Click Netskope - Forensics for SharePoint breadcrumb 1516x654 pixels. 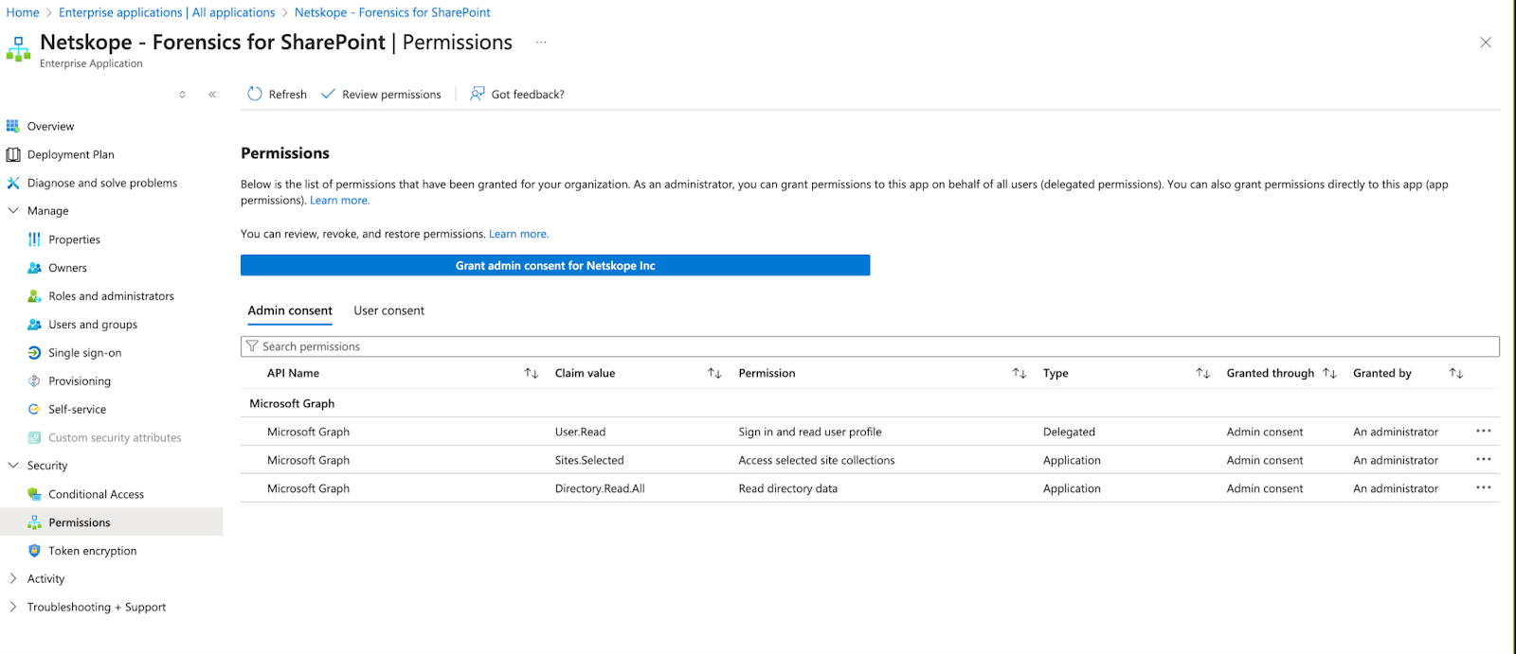click(392, 12)
